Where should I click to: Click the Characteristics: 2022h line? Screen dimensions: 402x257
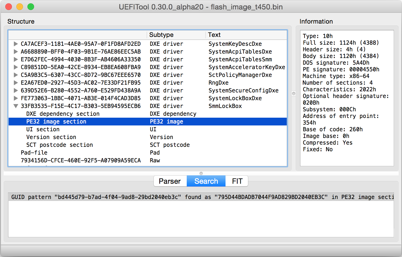click(339, 89)
